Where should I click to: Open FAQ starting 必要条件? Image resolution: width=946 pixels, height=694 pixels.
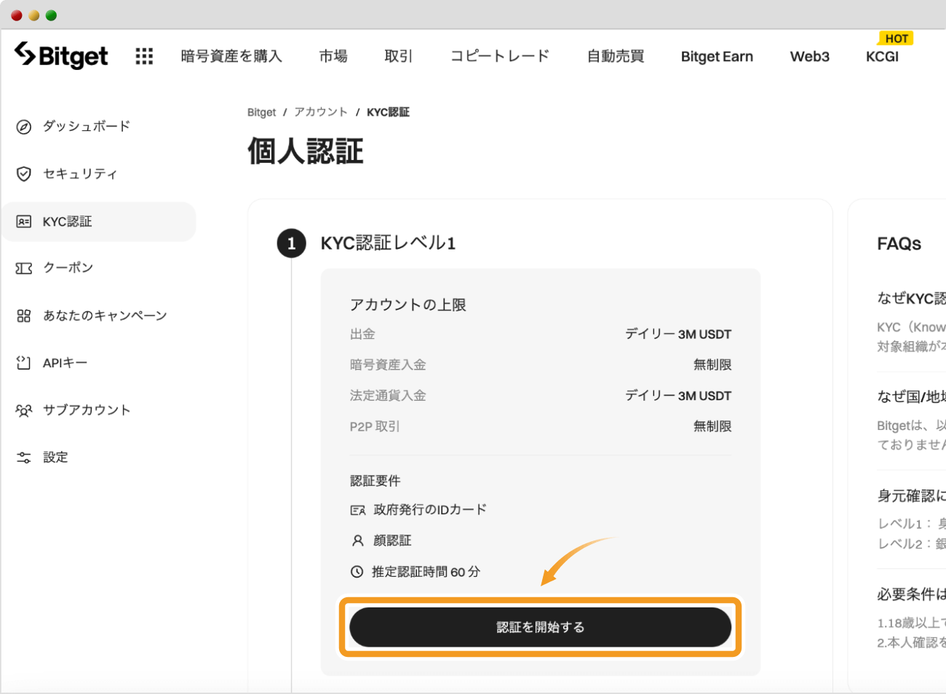point(911,594)
